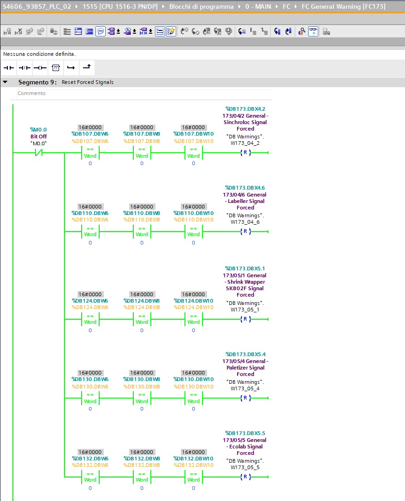
Task: Insert normally closed contact from favorites
Action: 24,68
